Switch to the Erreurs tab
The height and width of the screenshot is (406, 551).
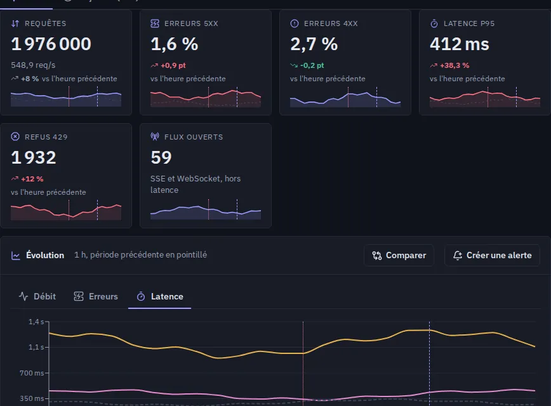coord(96,296)
